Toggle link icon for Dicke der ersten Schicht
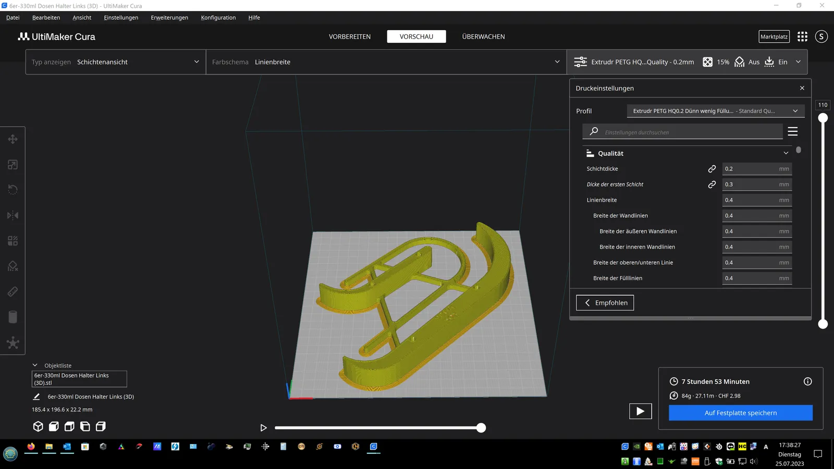834x469 pixels. (x=712, y=184)
